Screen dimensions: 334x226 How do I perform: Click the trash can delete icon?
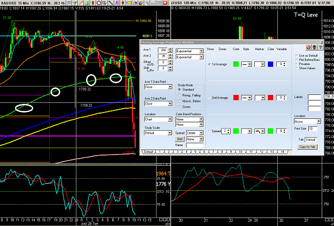pyautogui.click(x=314, y=47)
